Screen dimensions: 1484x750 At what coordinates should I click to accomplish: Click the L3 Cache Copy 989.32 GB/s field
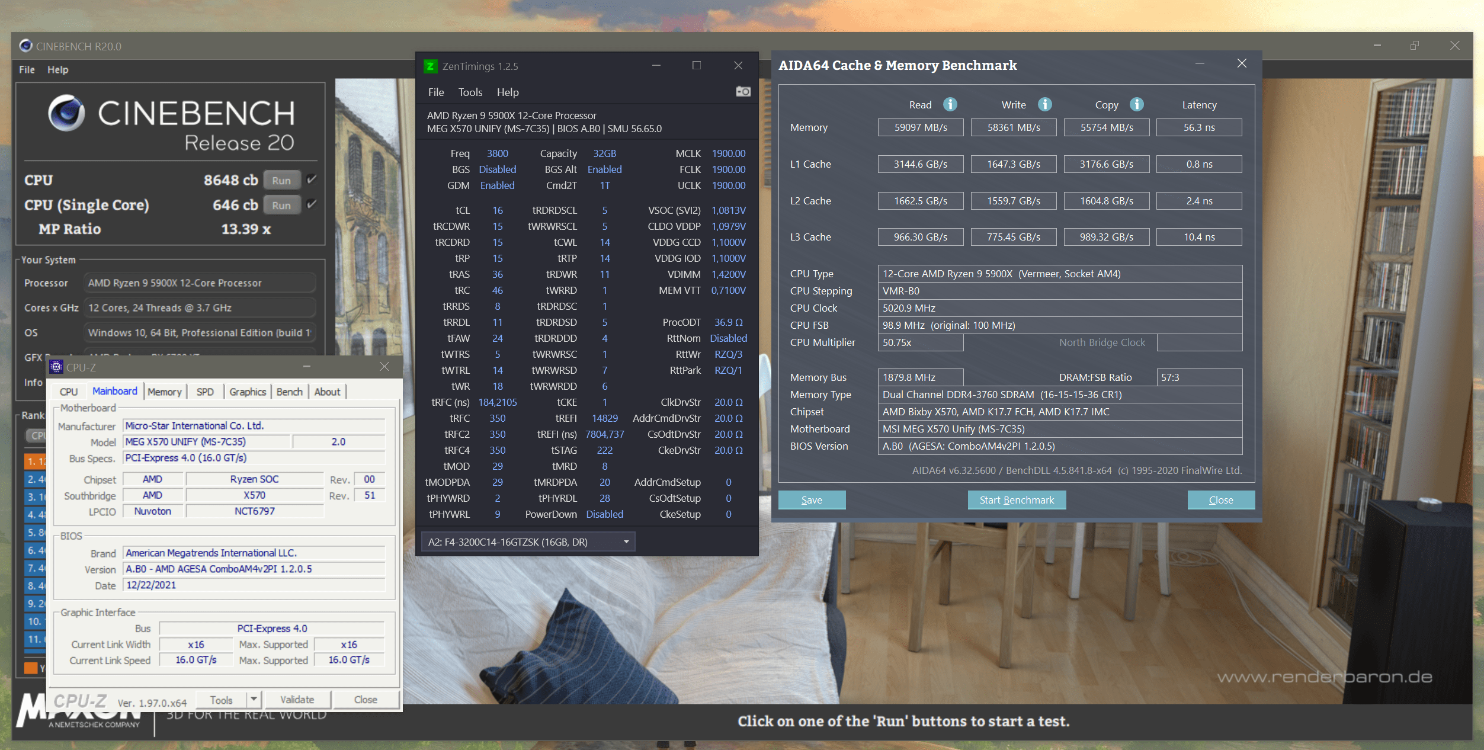point(1106,237)
